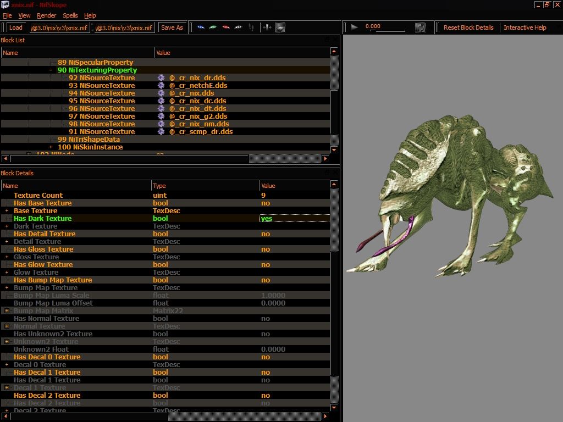Click the Save As file path field
The image size is (563, 422).
[124, 27]
